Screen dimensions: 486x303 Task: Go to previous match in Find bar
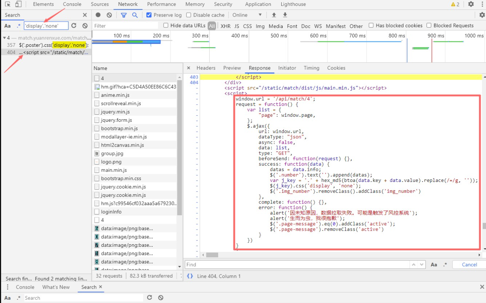coord(414,264)
